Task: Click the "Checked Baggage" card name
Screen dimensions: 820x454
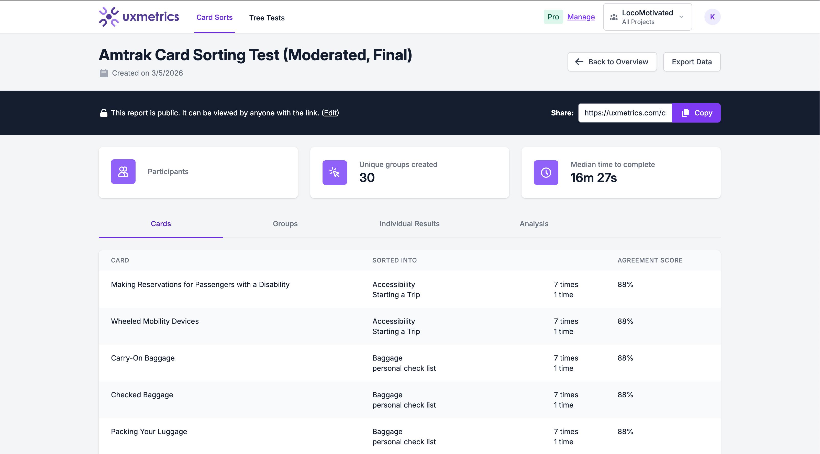Action: (x=142, y=395)
